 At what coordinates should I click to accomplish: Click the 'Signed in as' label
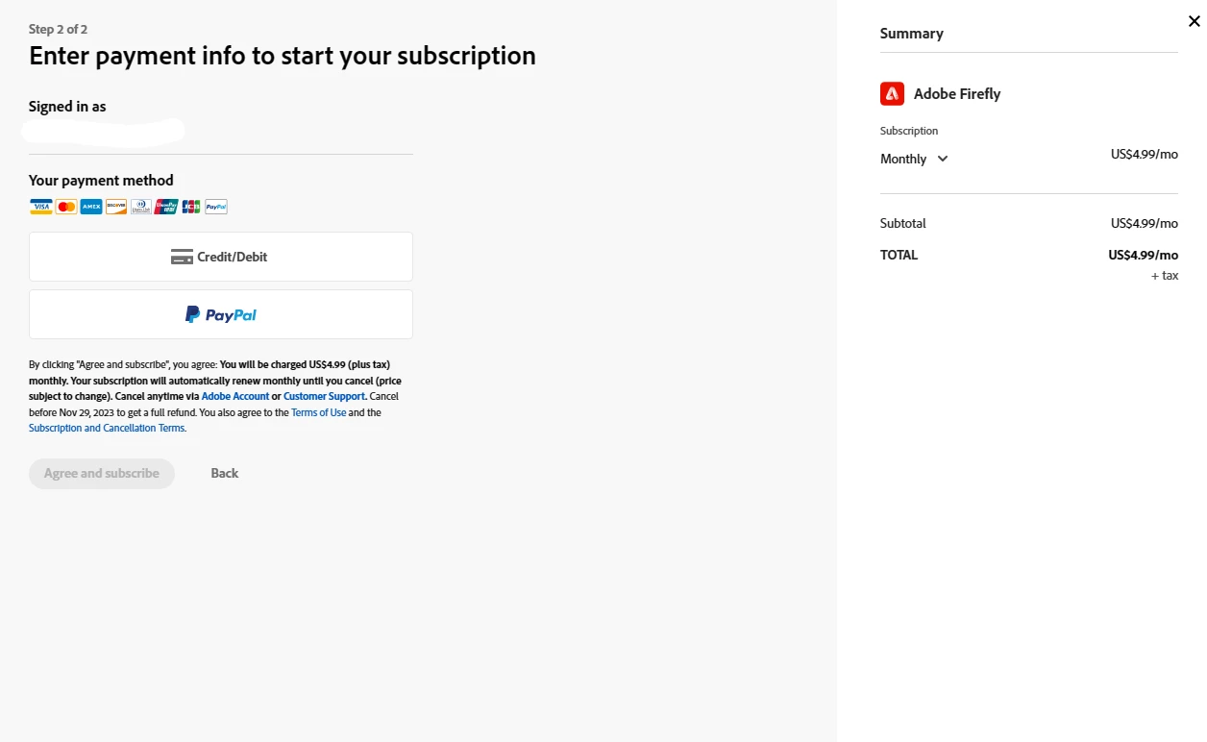click(67, 107)
